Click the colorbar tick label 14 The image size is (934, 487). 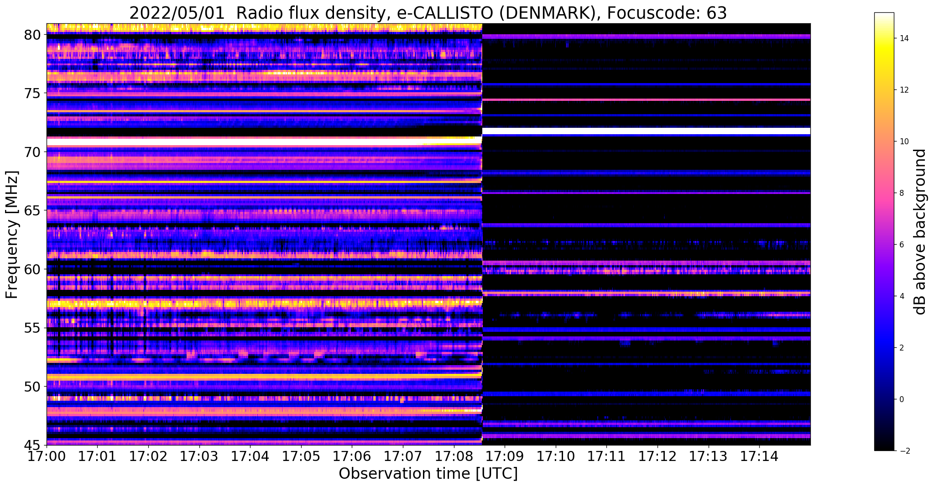[x=903, y=38]
